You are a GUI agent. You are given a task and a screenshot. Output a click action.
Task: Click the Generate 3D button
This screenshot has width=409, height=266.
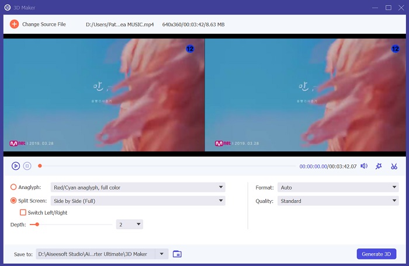pos(376,254)
